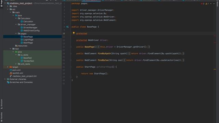219x123 pixels.
Task: Click topmost red error stripe mark
Action: 215,36
